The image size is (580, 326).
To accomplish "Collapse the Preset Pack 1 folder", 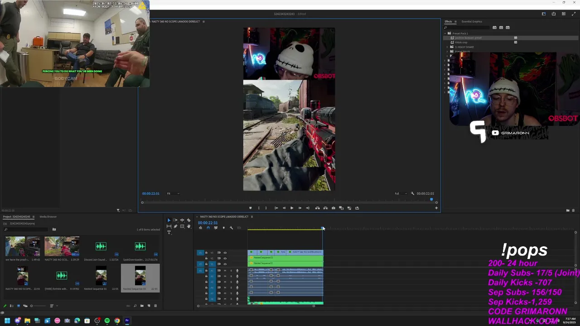I will click(446, 33).
